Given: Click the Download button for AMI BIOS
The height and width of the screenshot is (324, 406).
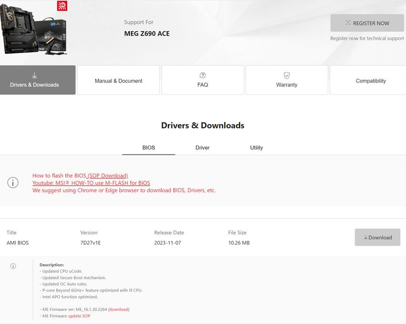Looking at the screenshot, I should click(377, 237).
